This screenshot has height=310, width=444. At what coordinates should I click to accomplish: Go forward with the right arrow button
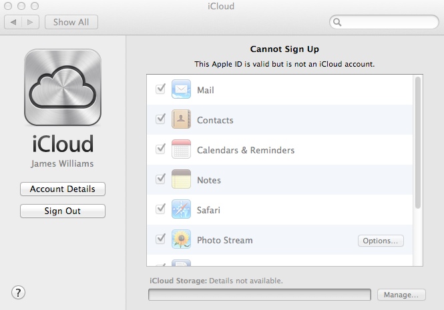(30, 22)
